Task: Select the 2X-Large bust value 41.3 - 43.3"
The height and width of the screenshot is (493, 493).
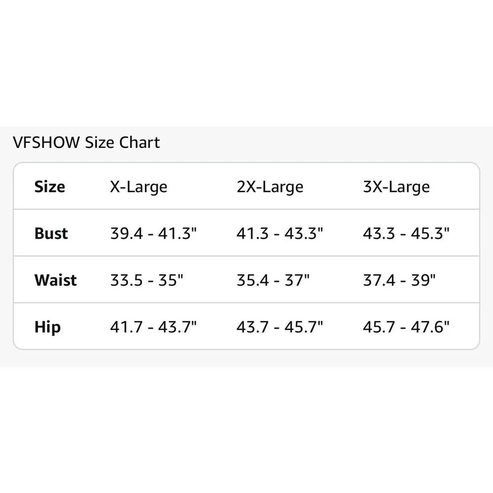Action: pyautogui.click(x=280, y=233)
